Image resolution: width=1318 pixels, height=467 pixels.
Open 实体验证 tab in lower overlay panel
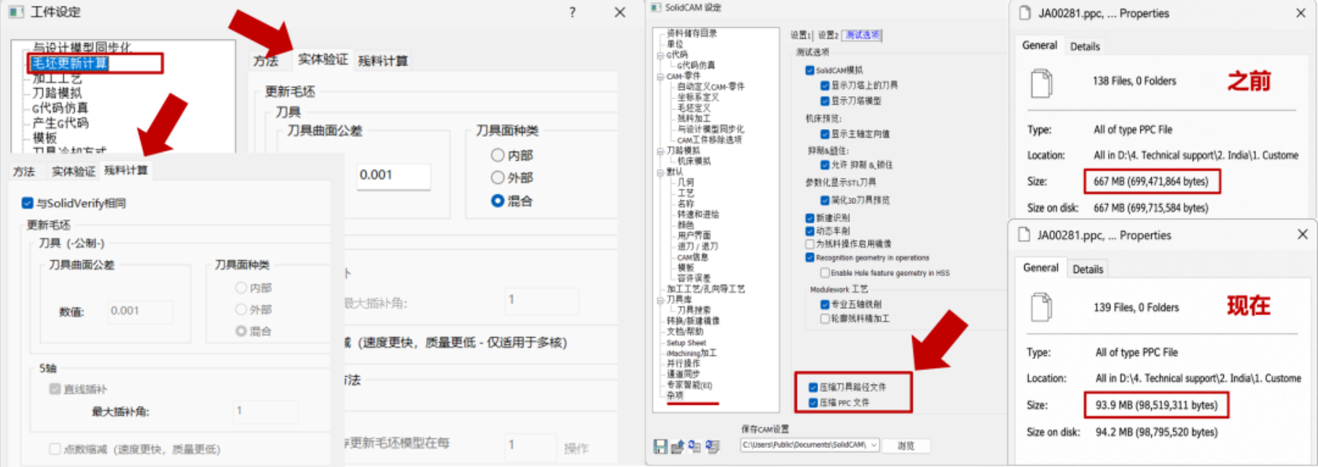pyautogui.click(x=73, y=171)
